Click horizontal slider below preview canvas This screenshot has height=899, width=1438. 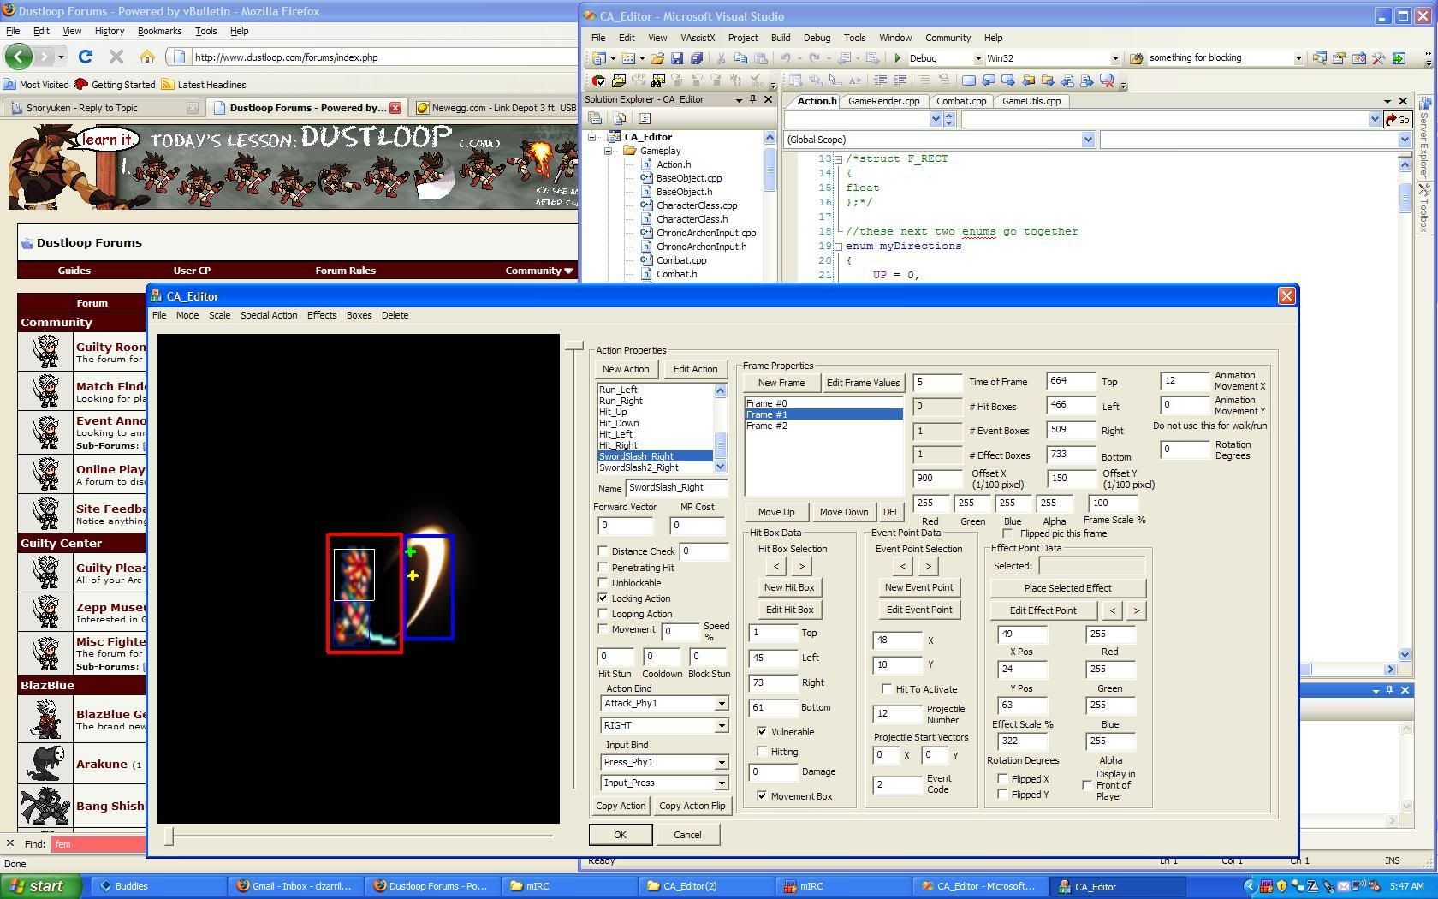(x=359, y=835)
